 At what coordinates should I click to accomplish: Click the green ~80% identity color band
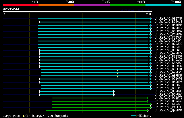(x=128, y=5)
